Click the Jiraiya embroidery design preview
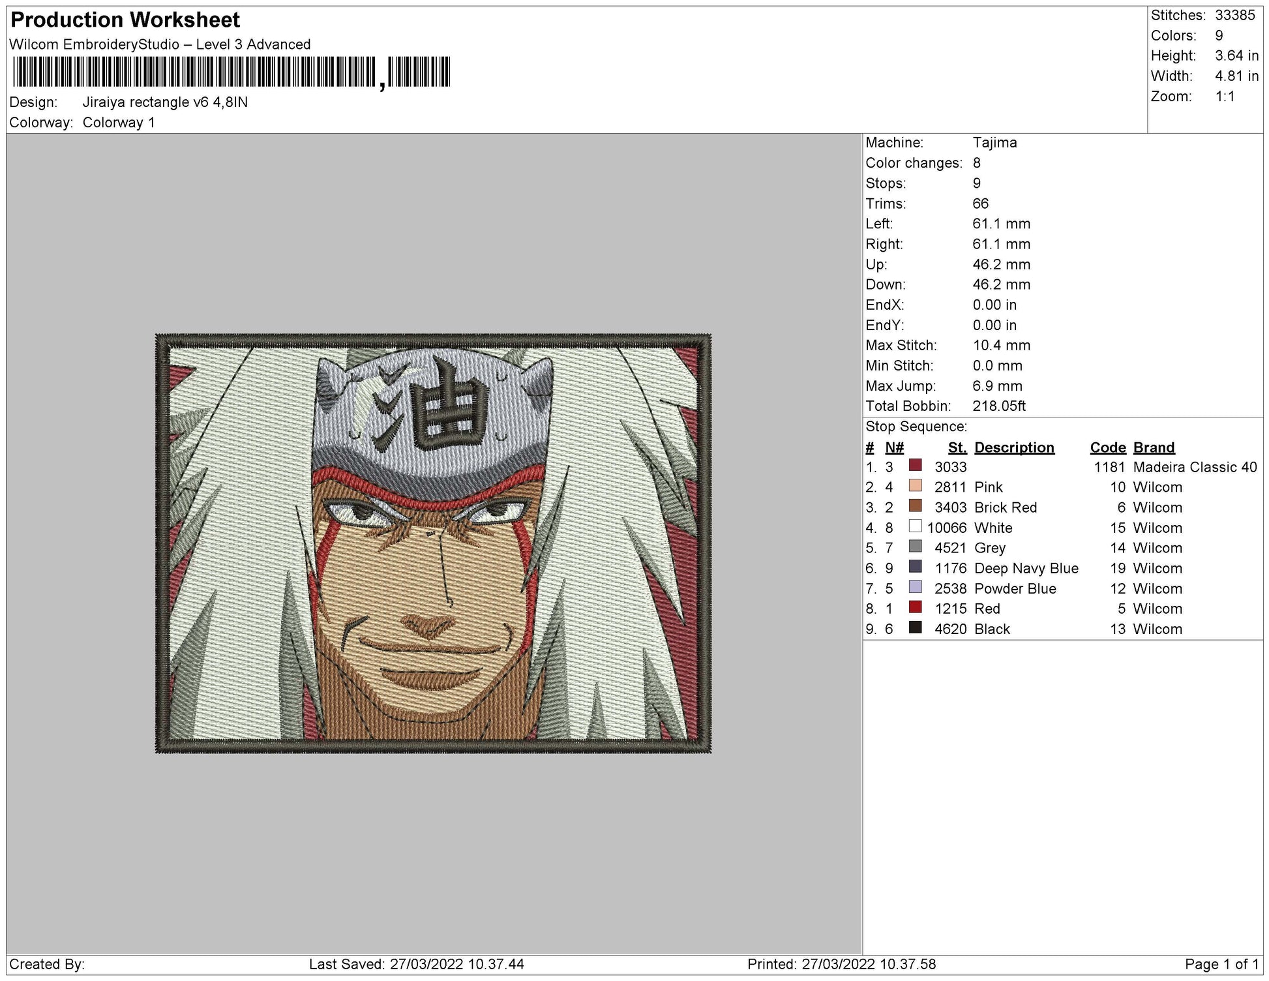Image resolution: width=1269 pixels, height=981 pixels. coord(433,543)
